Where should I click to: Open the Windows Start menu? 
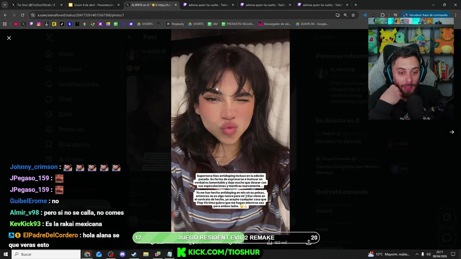click(5, 254)
